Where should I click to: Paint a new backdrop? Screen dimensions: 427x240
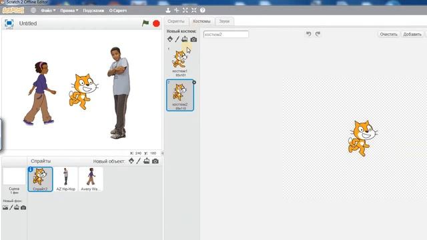pos(11,207)
